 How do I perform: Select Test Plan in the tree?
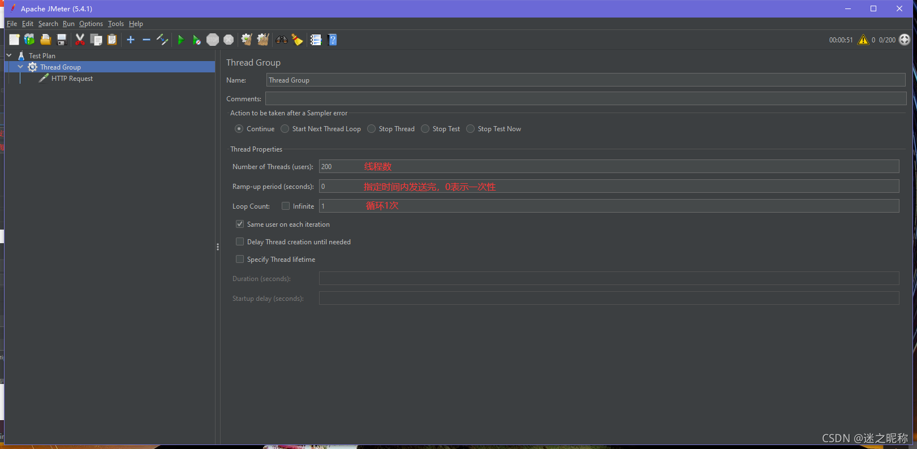point(42,56)
